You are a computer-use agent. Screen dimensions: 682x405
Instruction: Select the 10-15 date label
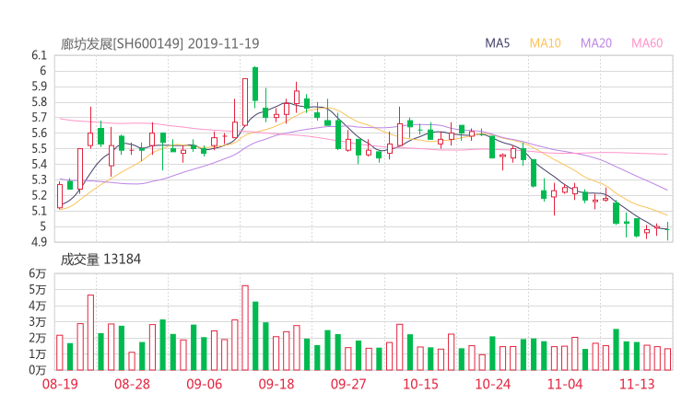(420, 384)
